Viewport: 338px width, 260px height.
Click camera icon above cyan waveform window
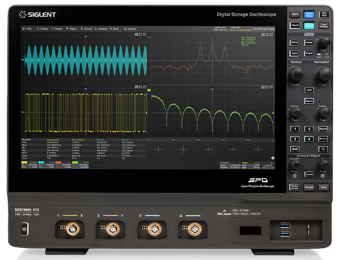pyautogui.click(x=136, y=34)
